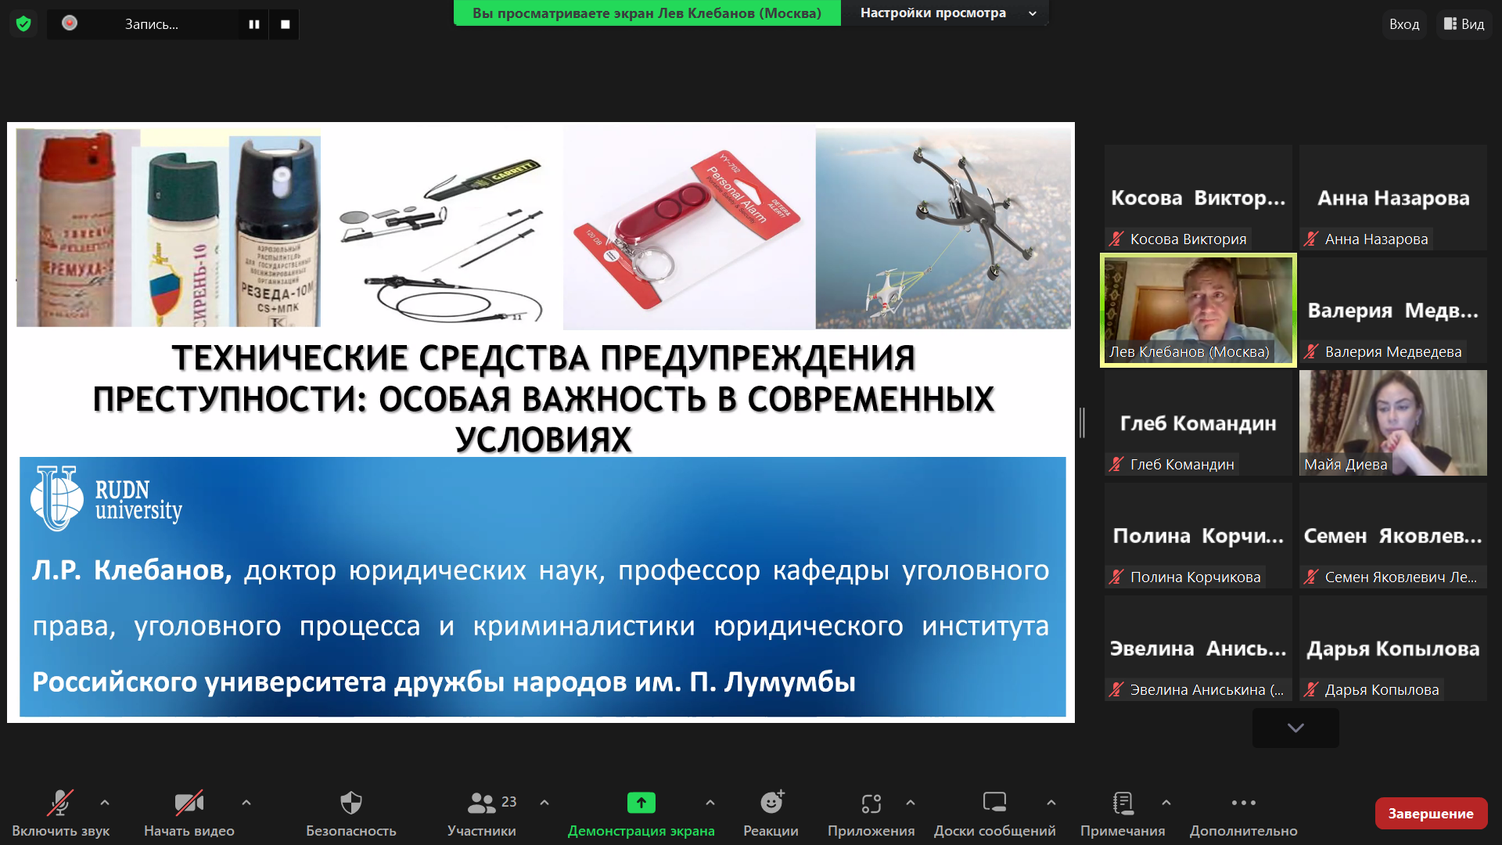The height and width of the screenshot is (845, 1502).
Task: Click the green encryption shield icon
Action: 23,24
